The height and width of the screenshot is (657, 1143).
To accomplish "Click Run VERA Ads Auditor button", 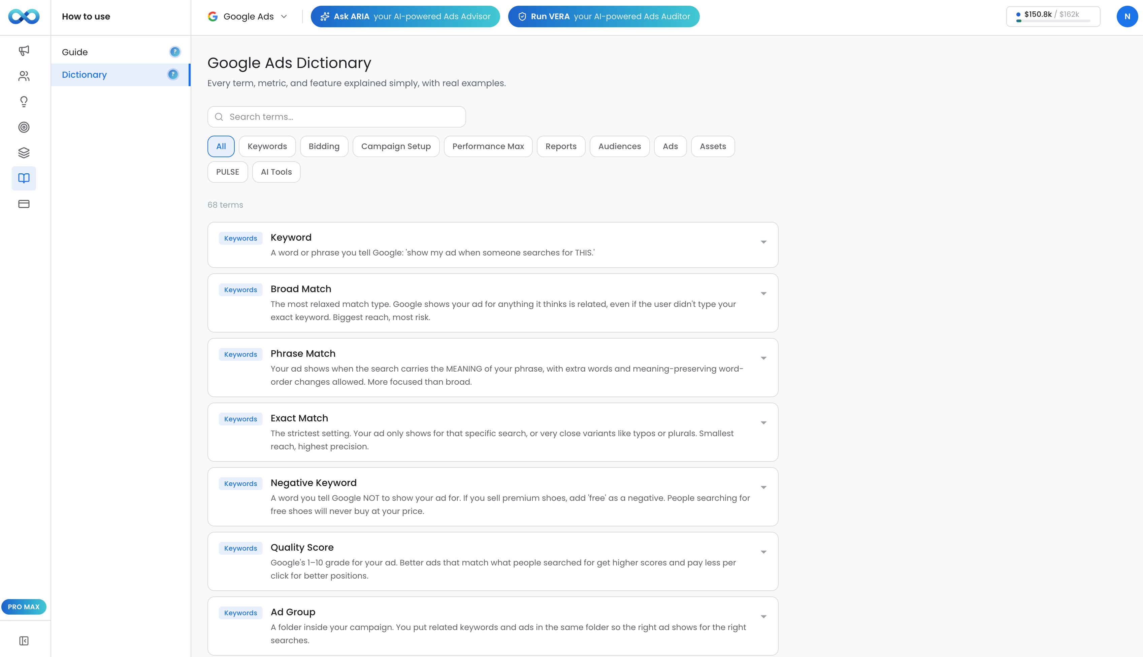I will click(x=603, y=17).
